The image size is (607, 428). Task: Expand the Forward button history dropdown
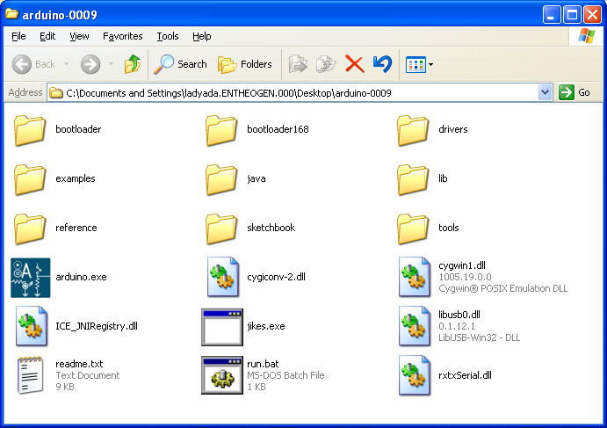coord(111,64)
